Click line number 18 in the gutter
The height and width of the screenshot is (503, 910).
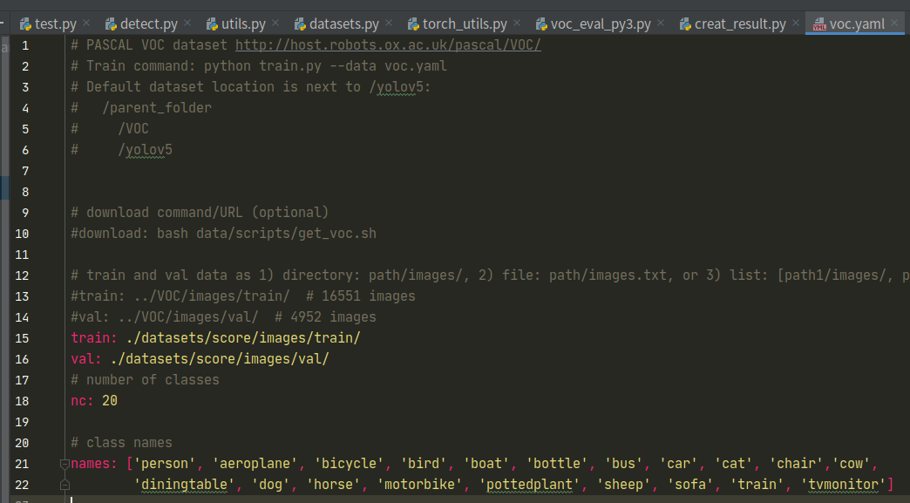(22, 401)
